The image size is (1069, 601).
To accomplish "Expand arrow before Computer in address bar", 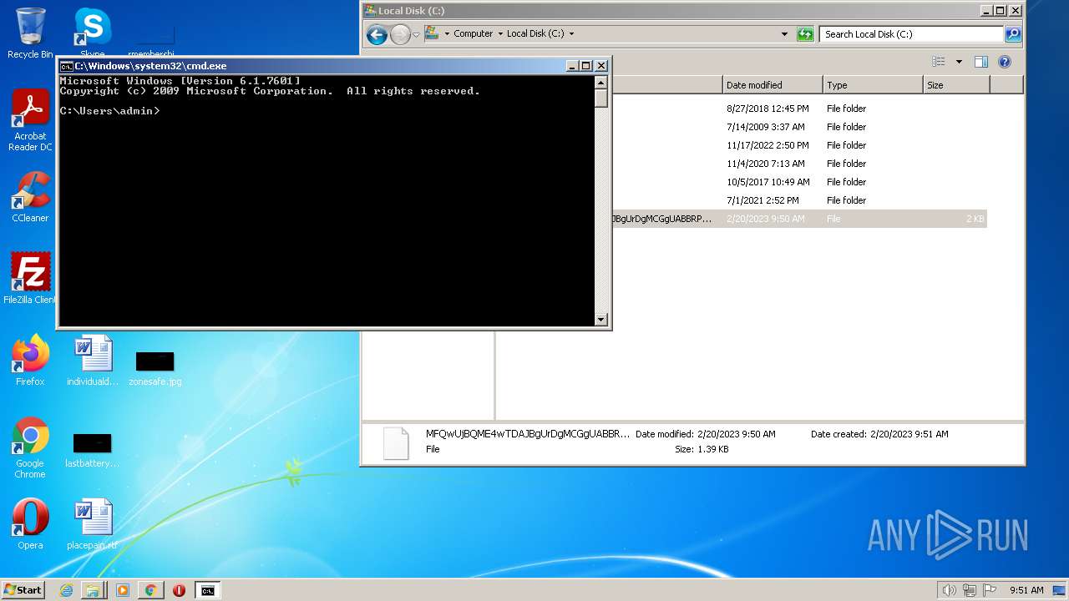I will point(447,34).
